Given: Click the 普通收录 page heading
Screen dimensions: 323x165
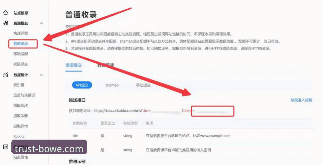Looking at the screenshot, I should (81, 15).
